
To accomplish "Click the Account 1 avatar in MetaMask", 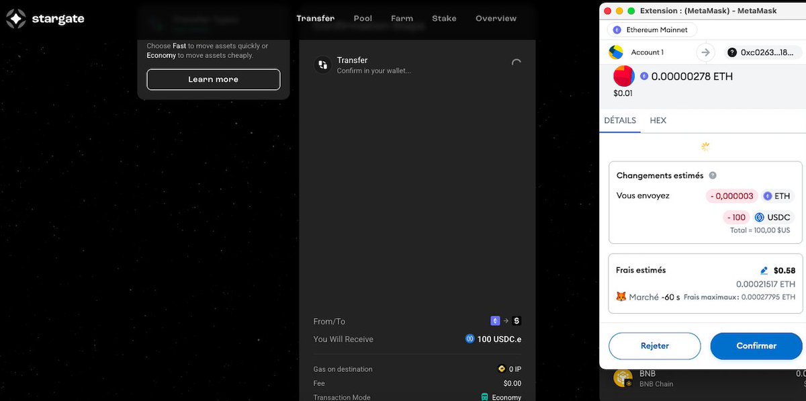I will 616,52.
